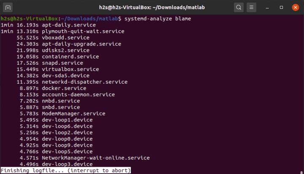This screenshot has width=304, height=174.
Task: Click the virtualbox.service entry
Action: point(70,69)
